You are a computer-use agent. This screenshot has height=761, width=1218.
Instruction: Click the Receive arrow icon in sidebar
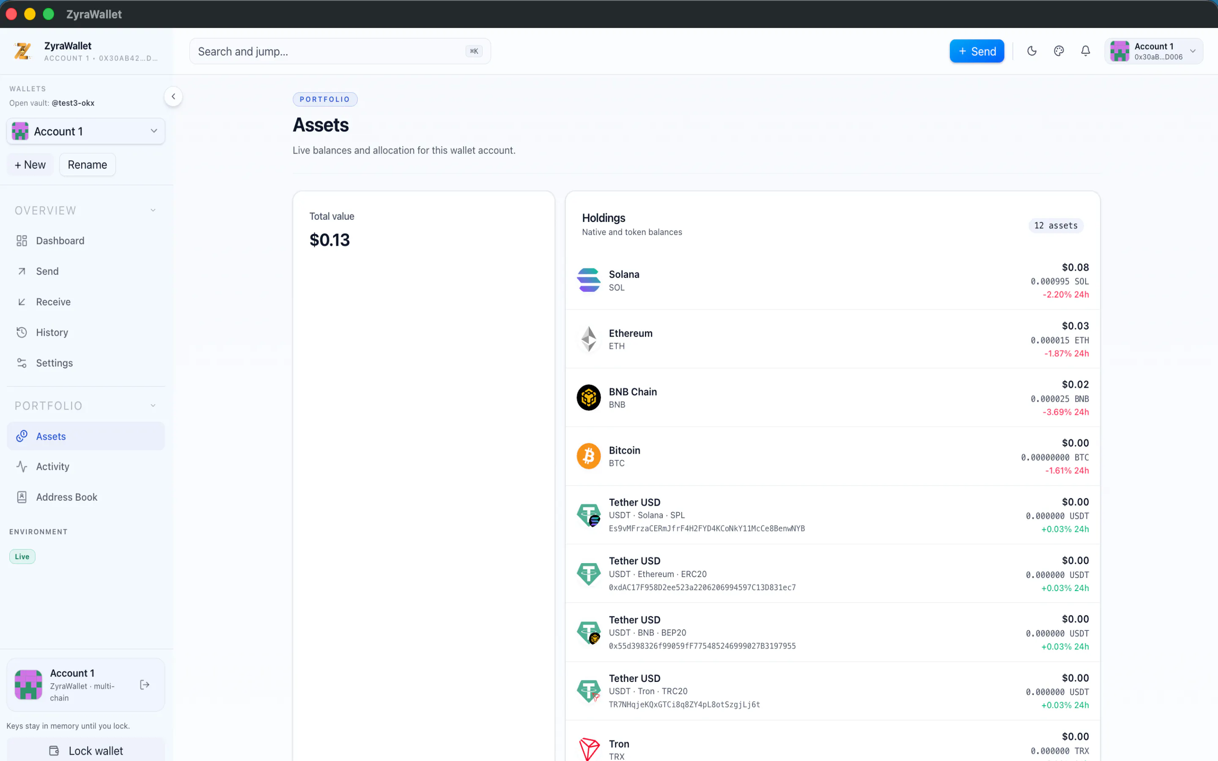22,302
